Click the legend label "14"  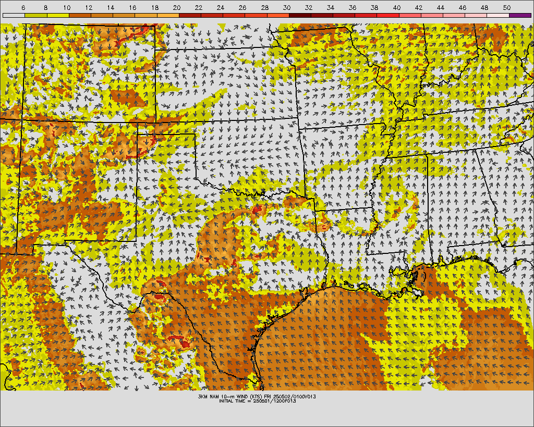[x=111, y=7]
